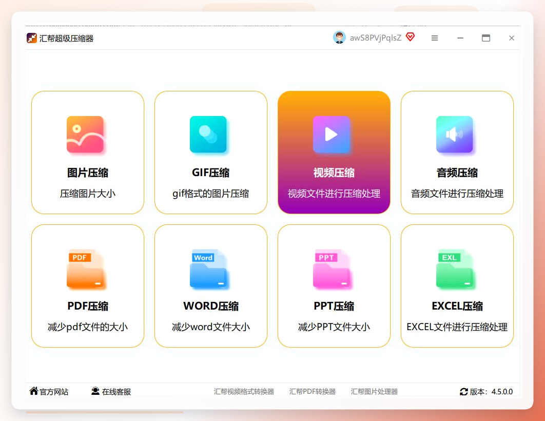Click the GIF compression teal icon
This screenshot has height=421, width=545.
coord(208,134)
